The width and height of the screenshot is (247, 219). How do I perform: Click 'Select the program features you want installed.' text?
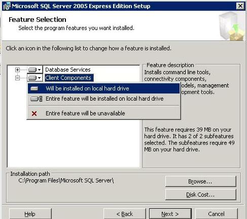(76, 28)
